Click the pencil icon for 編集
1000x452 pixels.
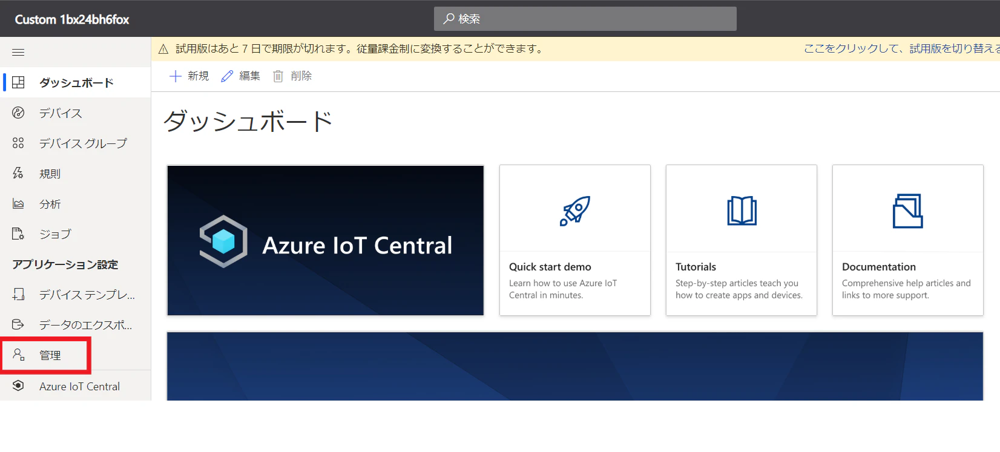(227, 76)
